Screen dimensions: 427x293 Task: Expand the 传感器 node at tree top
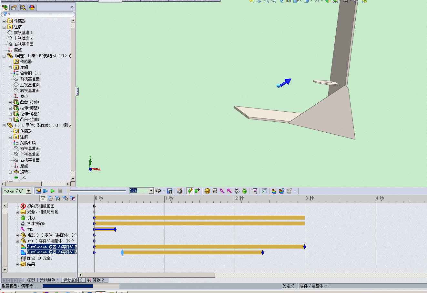(x=4, y=21)
